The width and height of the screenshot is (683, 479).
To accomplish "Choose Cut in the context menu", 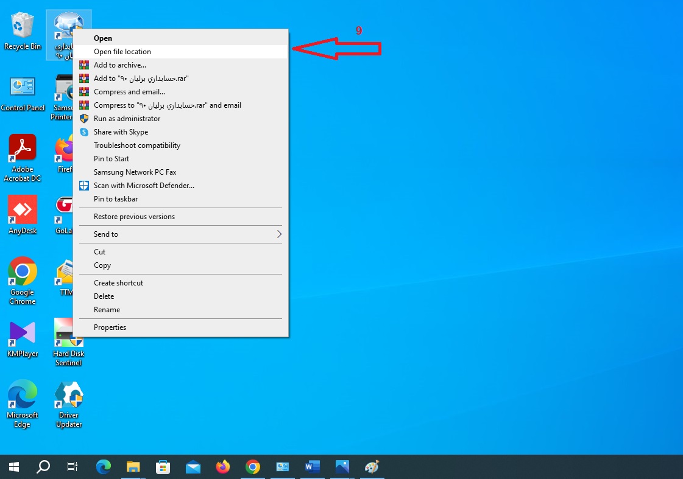I will tap(181, 252).
